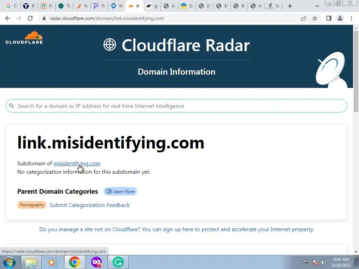The height and width of the screenshot is (269, 359).
Task: Open File Explorer from taskbar
Action: tap(31, 262)
